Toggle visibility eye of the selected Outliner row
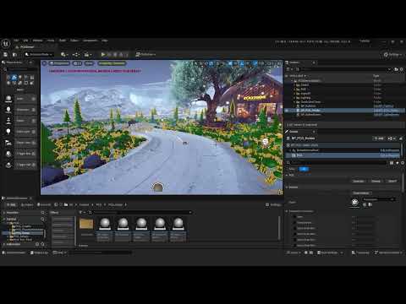 pyautogui.click(x=287, y=111)
